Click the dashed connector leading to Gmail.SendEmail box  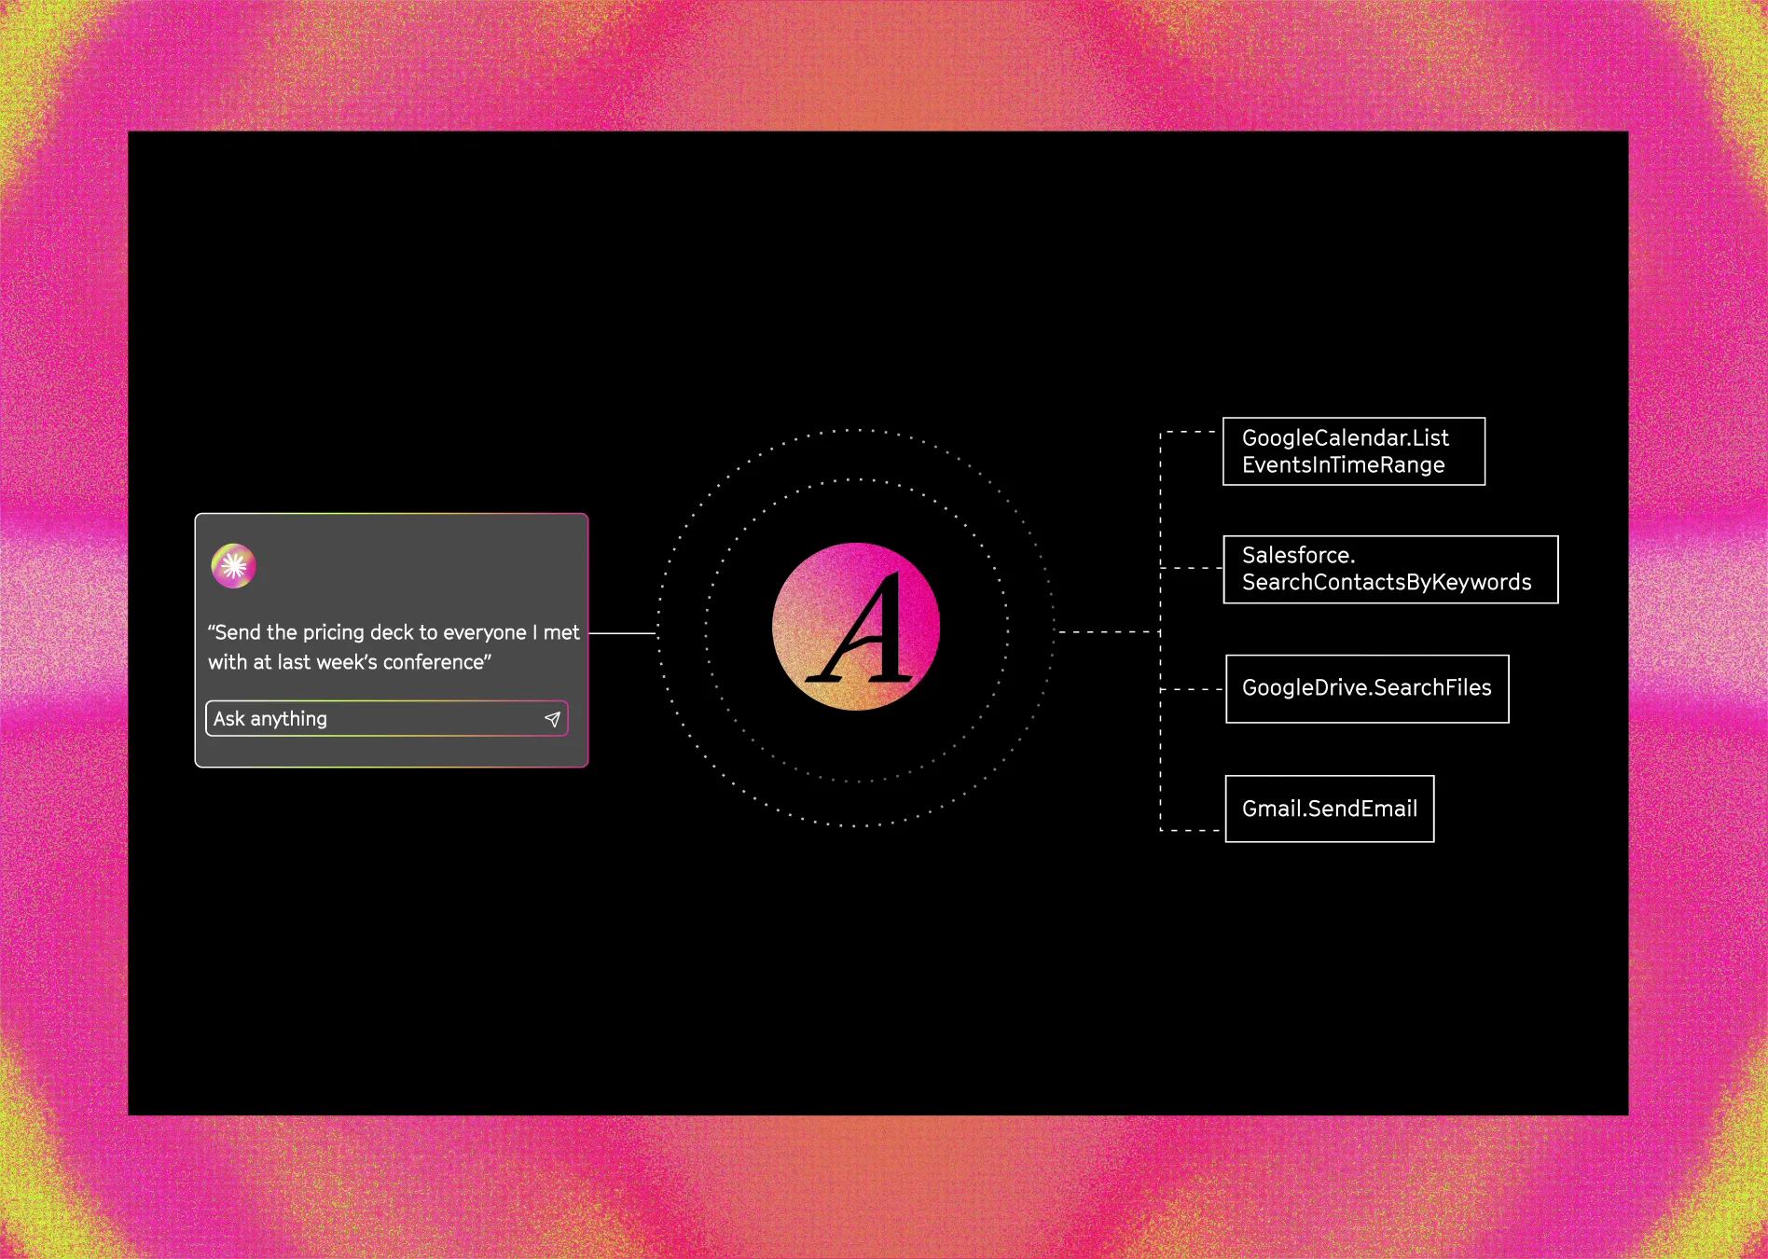click(x=1191, y=830)
